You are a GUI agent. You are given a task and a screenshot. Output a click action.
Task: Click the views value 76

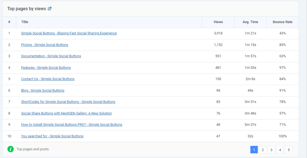(218, 114)
